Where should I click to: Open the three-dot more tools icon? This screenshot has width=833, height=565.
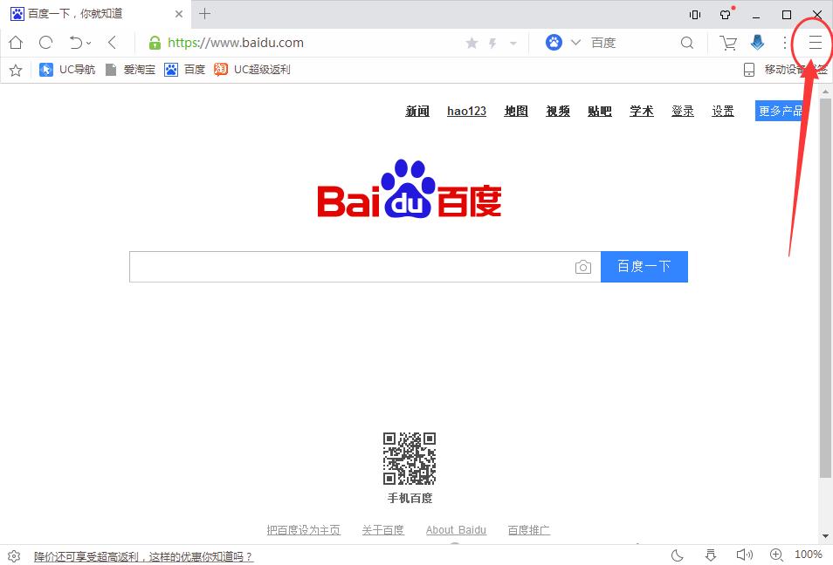(785, 43)
